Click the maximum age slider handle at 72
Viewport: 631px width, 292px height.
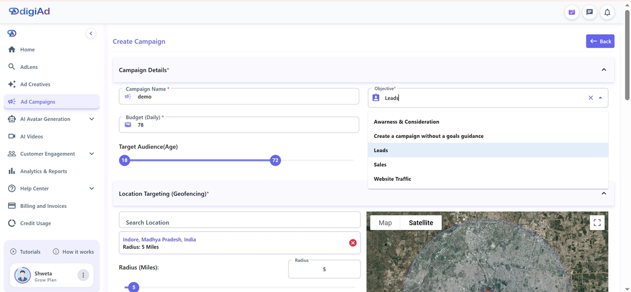(275, 161)
